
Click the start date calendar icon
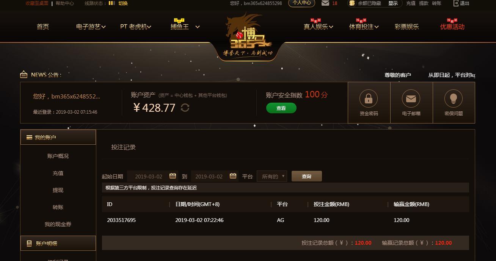[x=173, y=176]
